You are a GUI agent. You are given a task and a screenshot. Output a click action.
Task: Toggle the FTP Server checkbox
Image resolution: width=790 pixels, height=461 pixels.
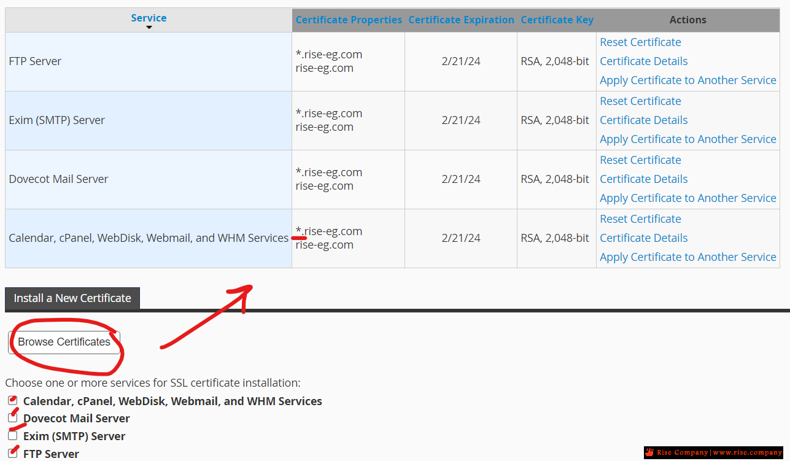[x=13, y=454]
